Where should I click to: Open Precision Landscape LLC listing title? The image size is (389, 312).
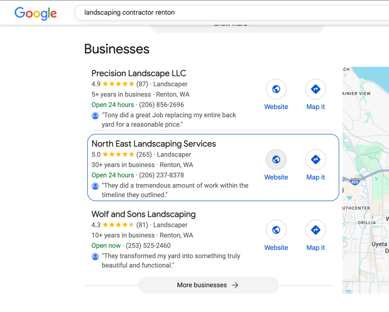pos(139,73)
